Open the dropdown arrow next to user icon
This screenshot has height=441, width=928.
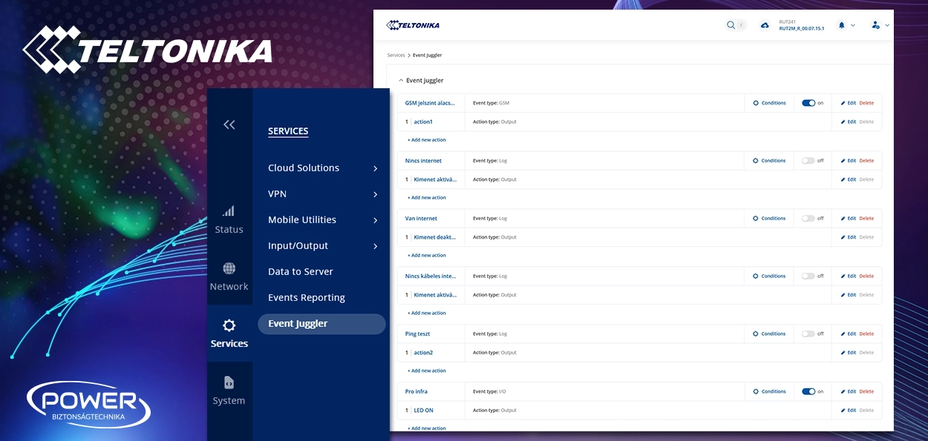pos(887,25)
